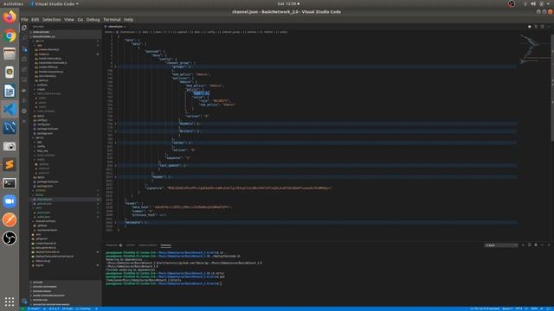Open the Visual Studio Code app menu in top bar
Image resolution: width=554 pixels, height=311 pixels.
[x=55, y=3]
